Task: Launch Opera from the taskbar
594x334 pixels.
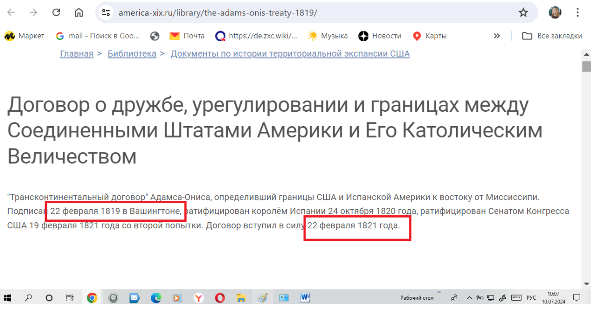Action: coord(220,298)
